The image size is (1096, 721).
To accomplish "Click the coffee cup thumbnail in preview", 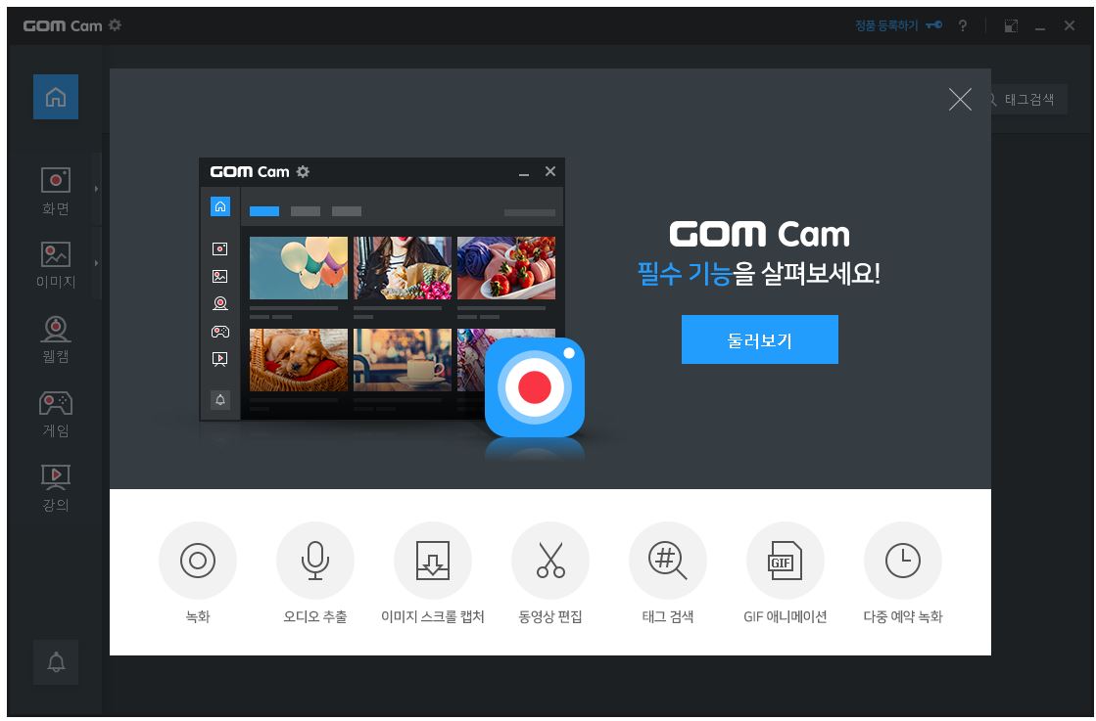I will [402, 360].
